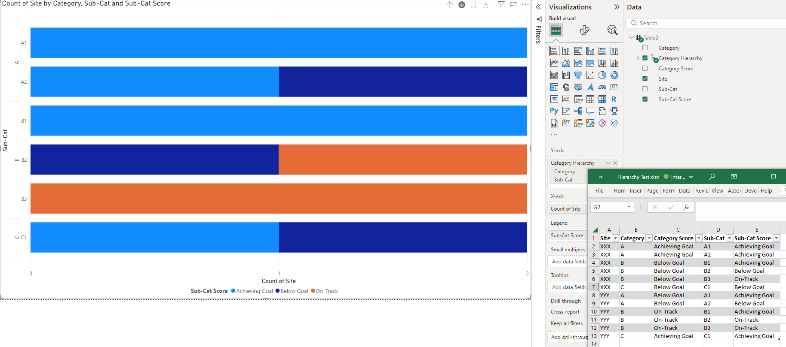The image size is (786, 347).
Task: Open Category Hierarchy dropdown in Y-axis well
Action: click(608, 163)
